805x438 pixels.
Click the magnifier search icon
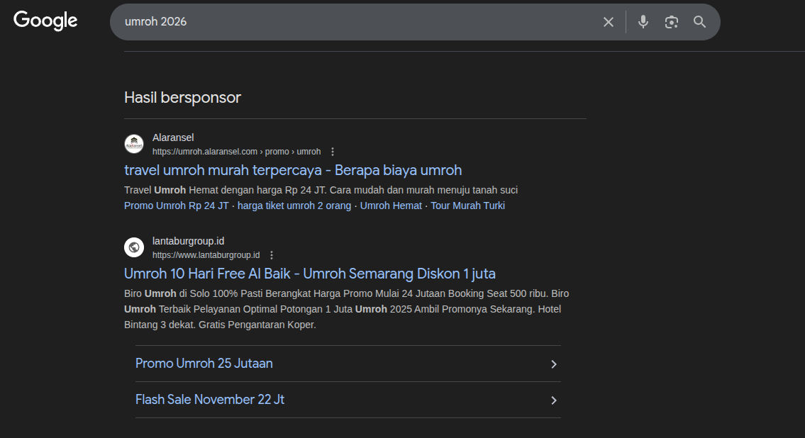pos(699,22)
